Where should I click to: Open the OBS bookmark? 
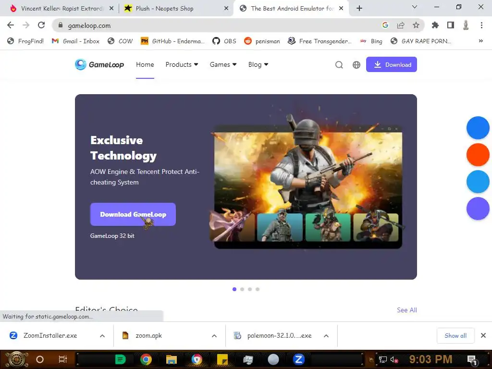[x=224, y=41]
